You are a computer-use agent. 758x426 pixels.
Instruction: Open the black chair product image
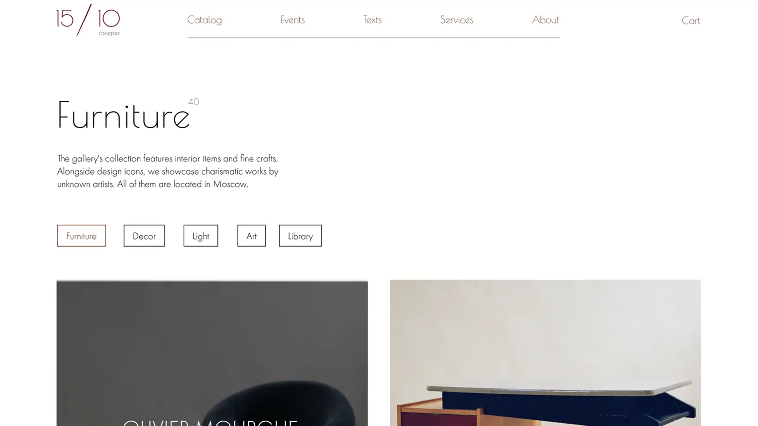click(x=212, y=353)
